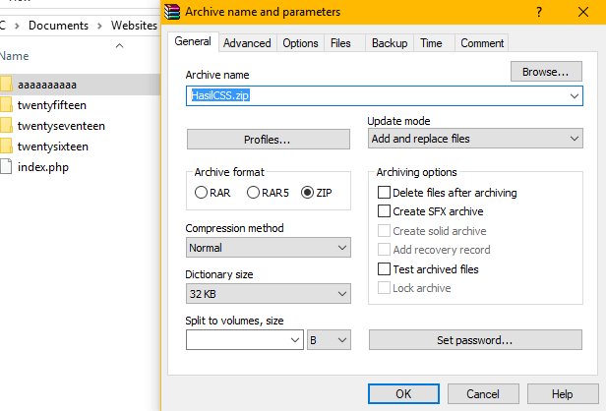Screen dimensions: 606x411
Task: Click the WinRAR books icon in title bar
Action: tap(172, 12)
